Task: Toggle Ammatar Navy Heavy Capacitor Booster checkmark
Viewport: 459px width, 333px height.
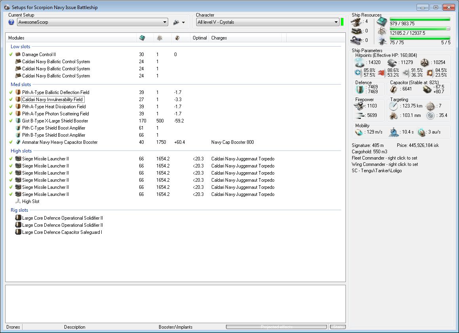Action: [x=11, y=142]
